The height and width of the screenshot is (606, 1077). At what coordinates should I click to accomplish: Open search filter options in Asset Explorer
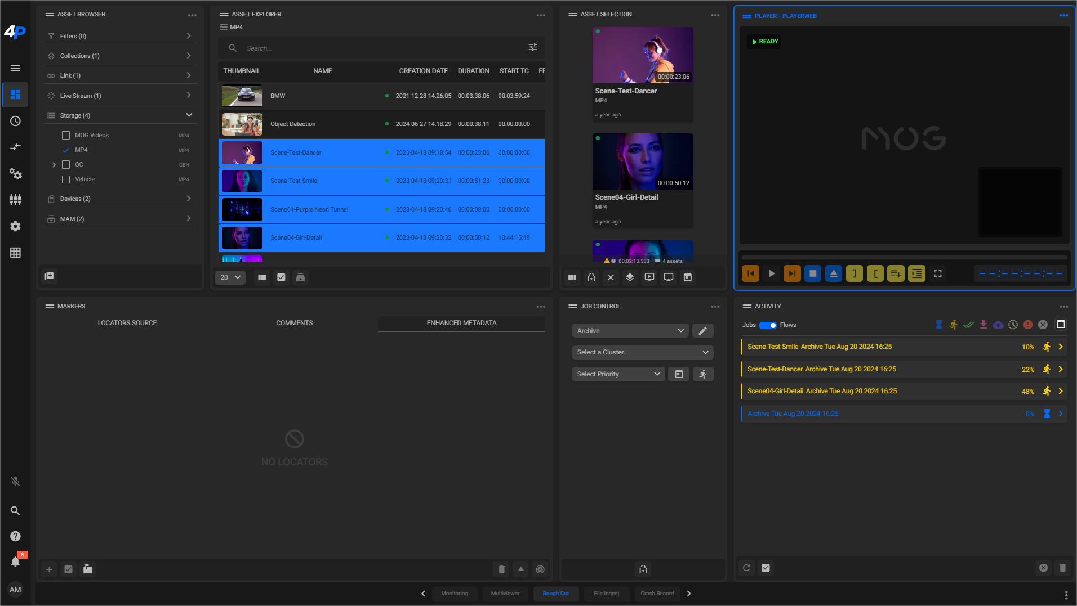(532, 47)
